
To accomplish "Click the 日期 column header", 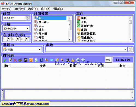I will click(x=73, y=66).
